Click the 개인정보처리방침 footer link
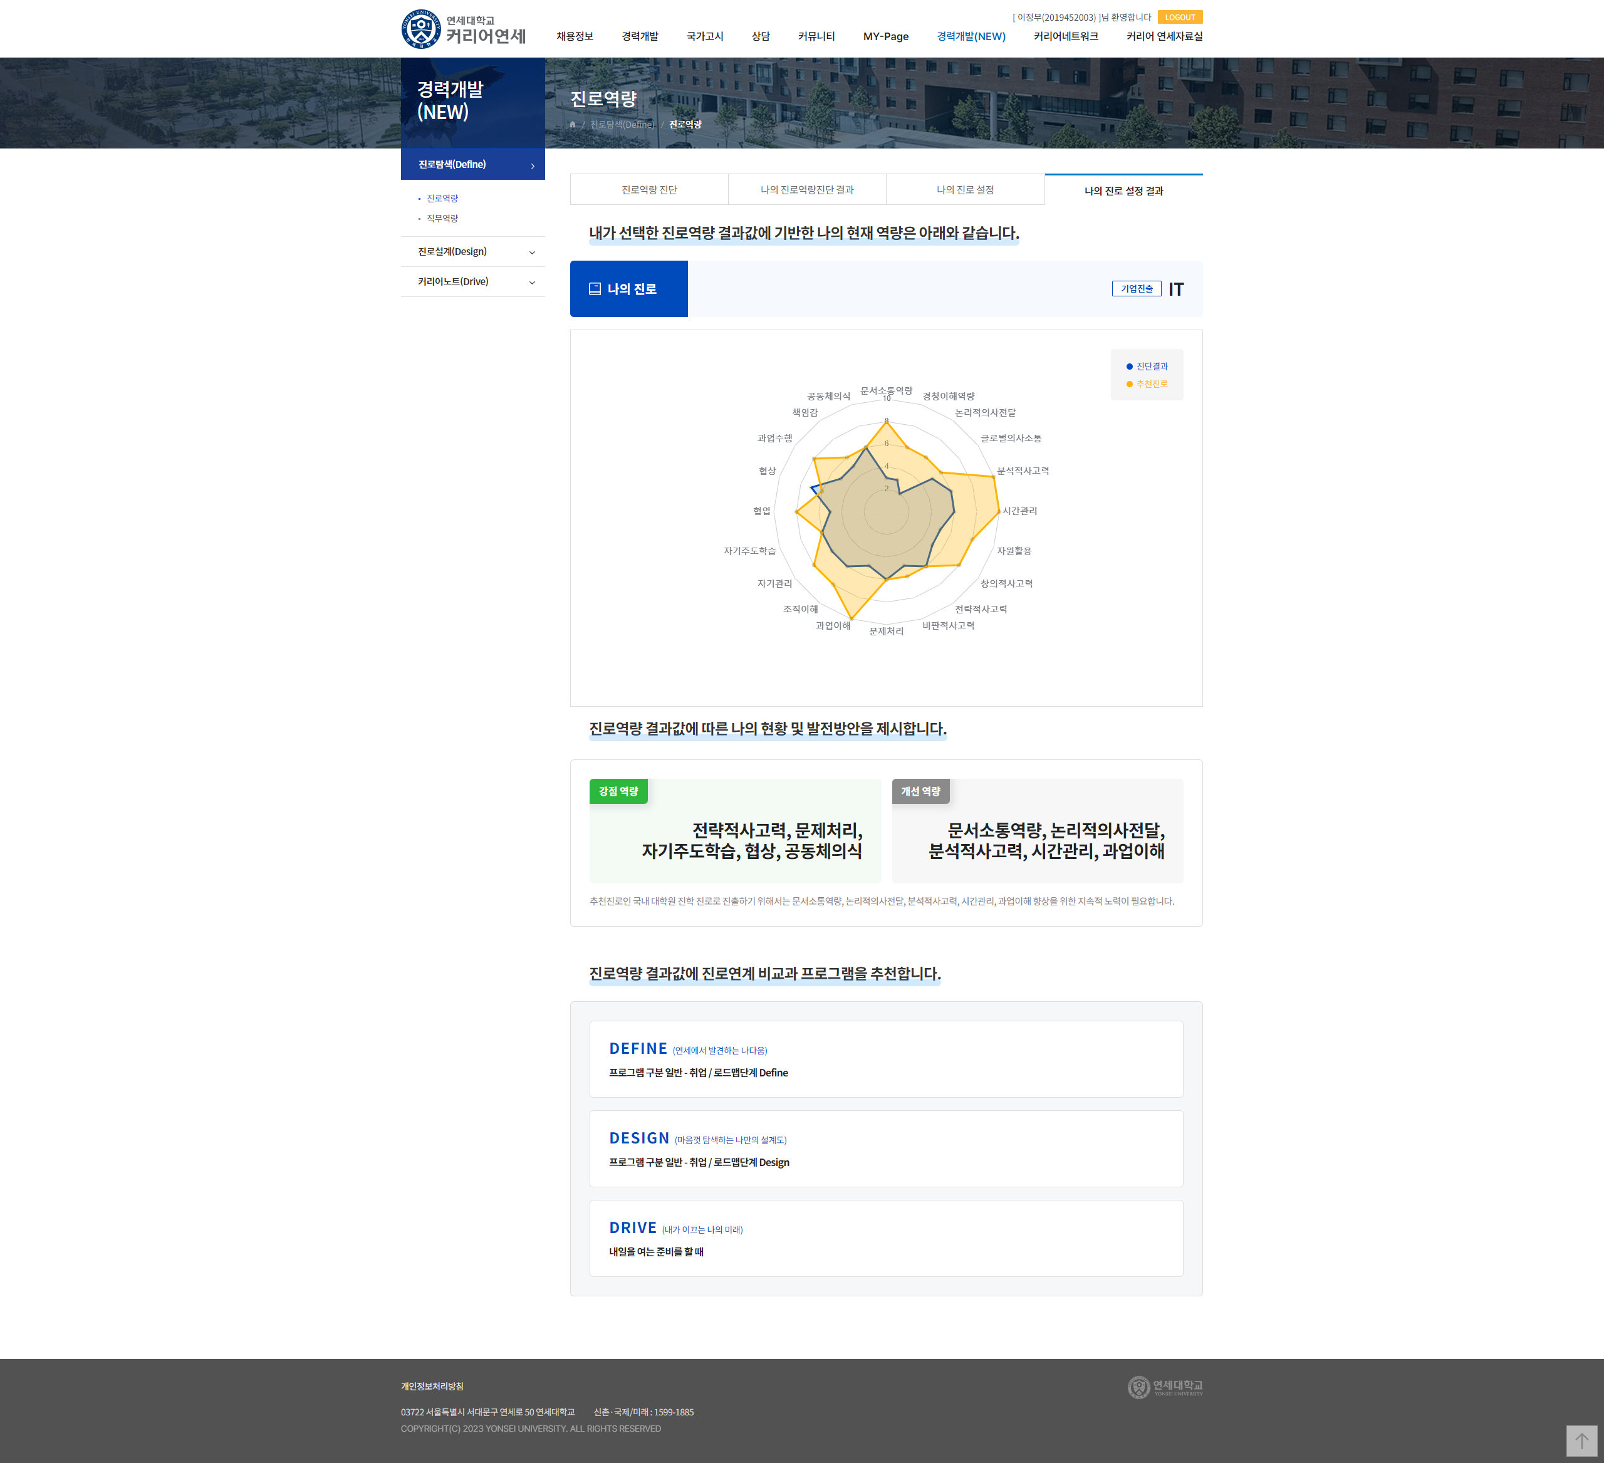 (432, 1386)
